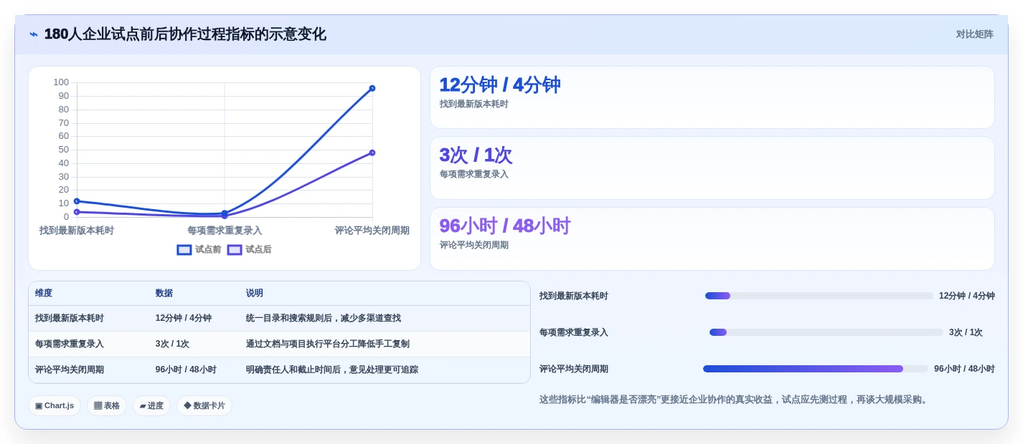Click the 数据卡片 tag chip
The width and height of the screenshot is (1023, 444).
pos(204,406)
